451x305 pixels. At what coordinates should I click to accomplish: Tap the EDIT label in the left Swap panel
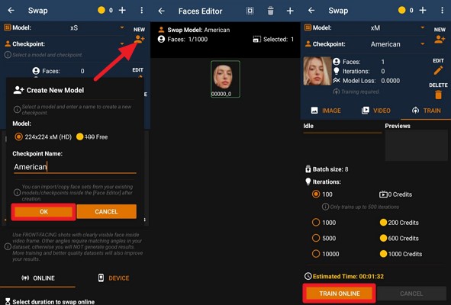[x=138, y=70]
